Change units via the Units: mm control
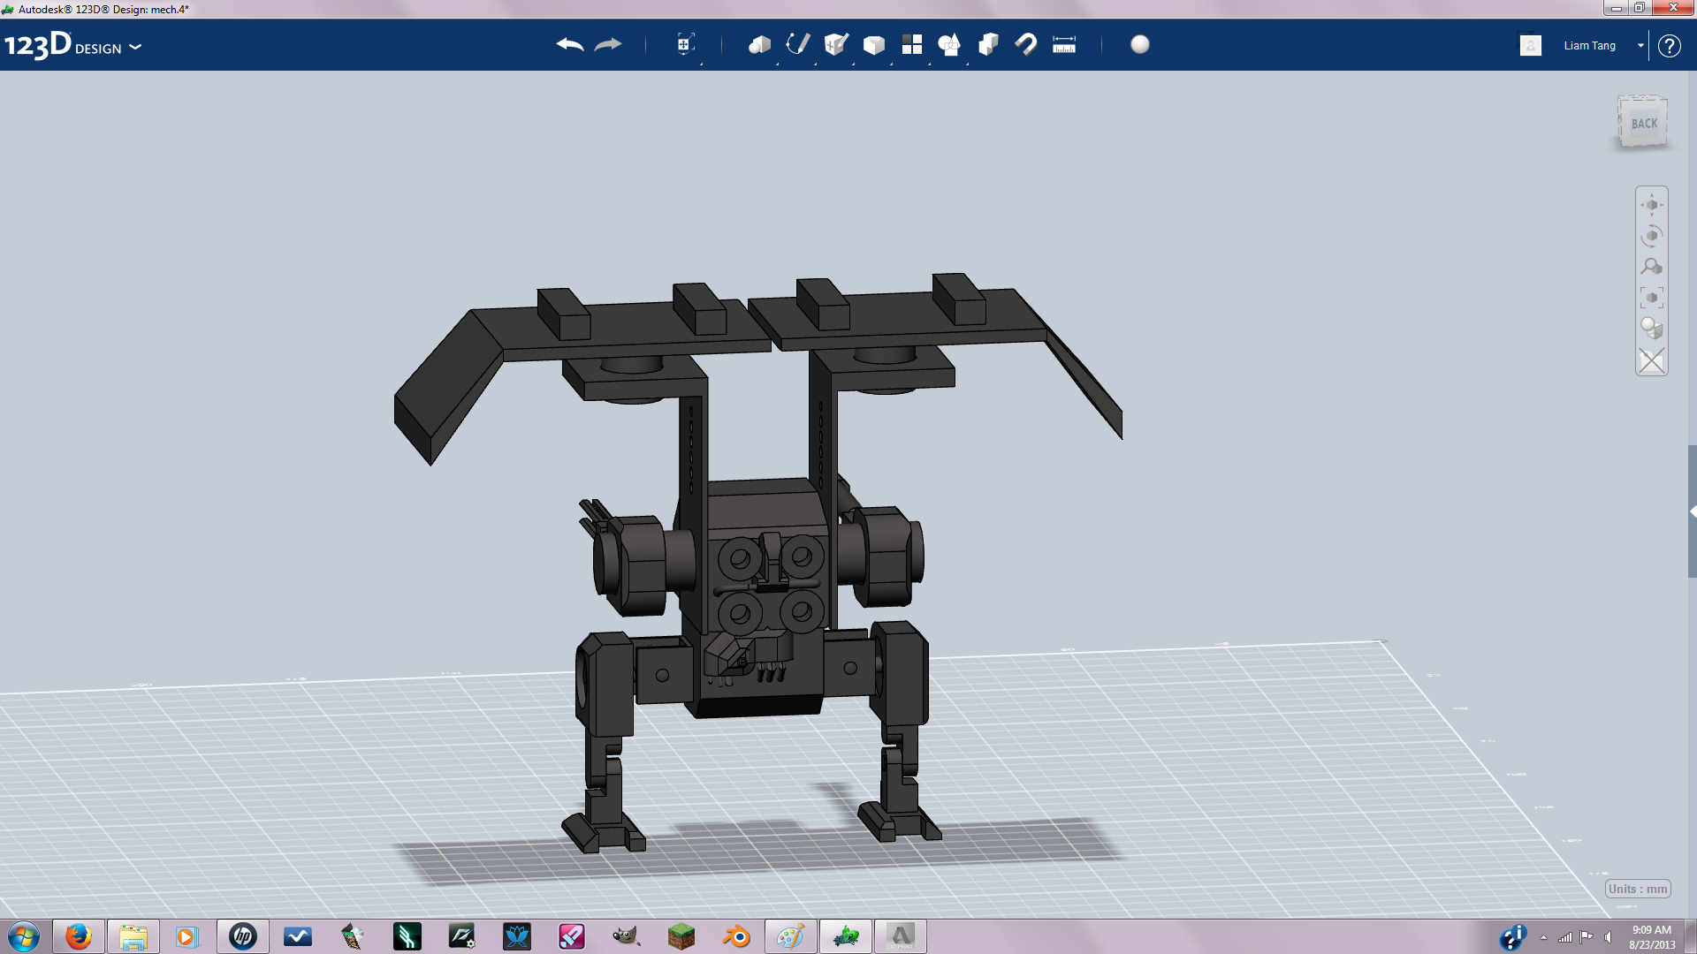This screenshot has width=1697, height=954. (x=1636, y=890)
